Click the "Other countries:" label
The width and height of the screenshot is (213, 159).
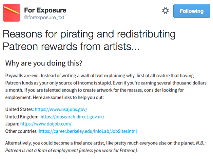[x=21, y=131]
